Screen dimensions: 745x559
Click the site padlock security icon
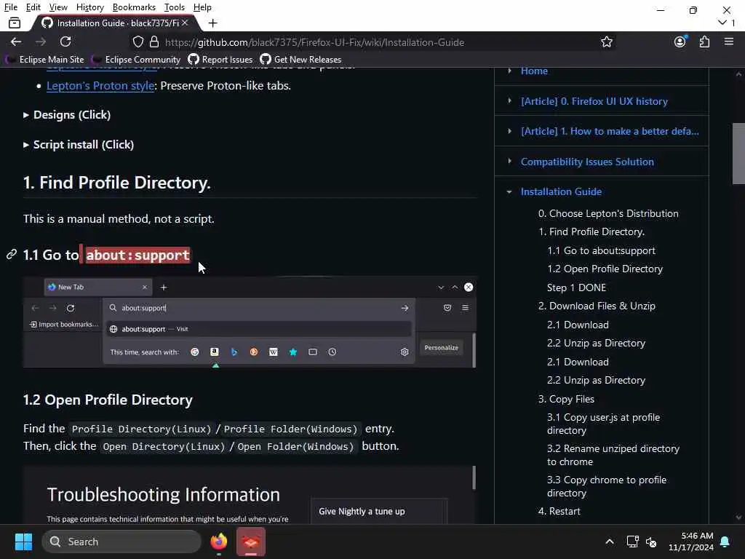click(x=154, y=41)
